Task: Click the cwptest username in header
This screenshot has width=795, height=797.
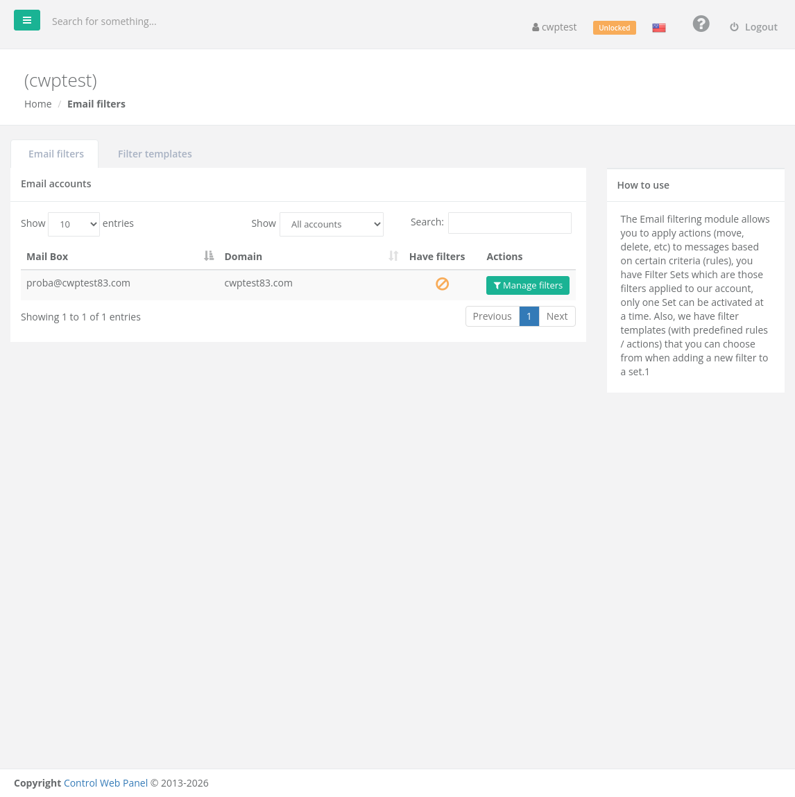Action: [x=559, y=27]
